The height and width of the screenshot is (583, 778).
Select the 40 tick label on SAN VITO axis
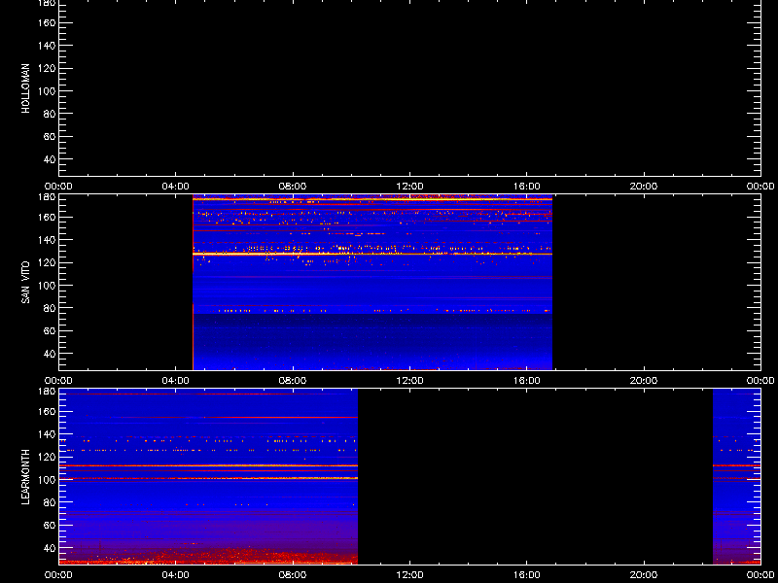(50, 354)
